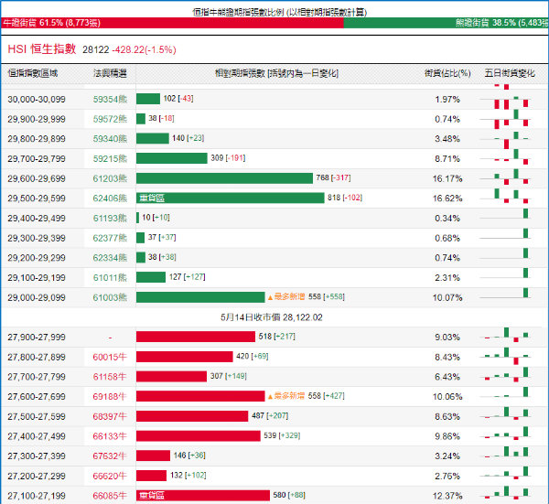Click the 27,200-27,299 range cell
This screenshot has width=549, height=504.
37,476
